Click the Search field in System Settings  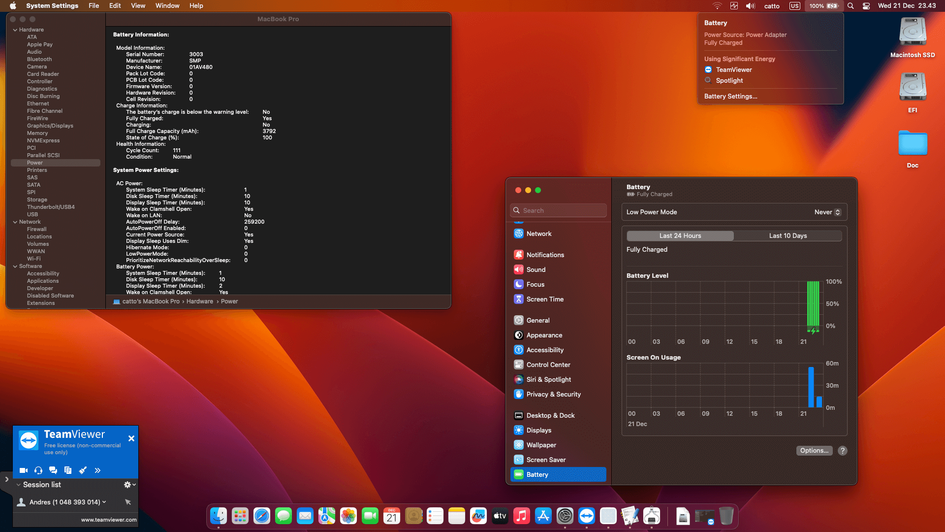tap(558, 210)
